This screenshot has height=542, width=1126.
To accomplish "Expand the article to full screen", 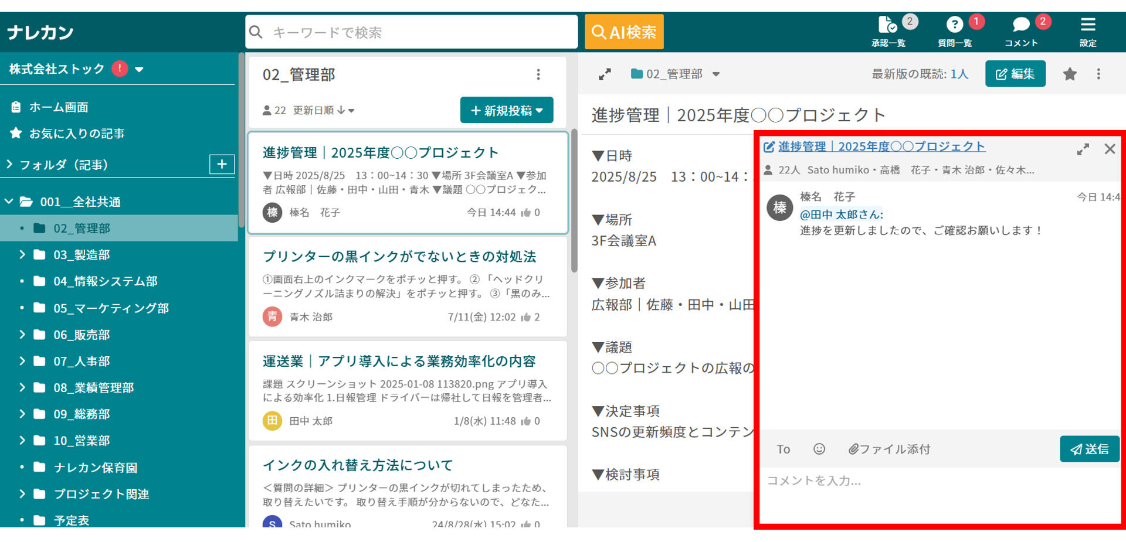I will (x=605, y=74).
